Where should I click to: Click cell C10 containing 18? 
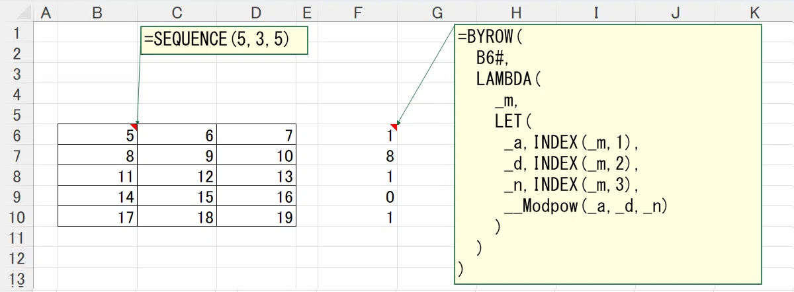[x=177, y=217]
